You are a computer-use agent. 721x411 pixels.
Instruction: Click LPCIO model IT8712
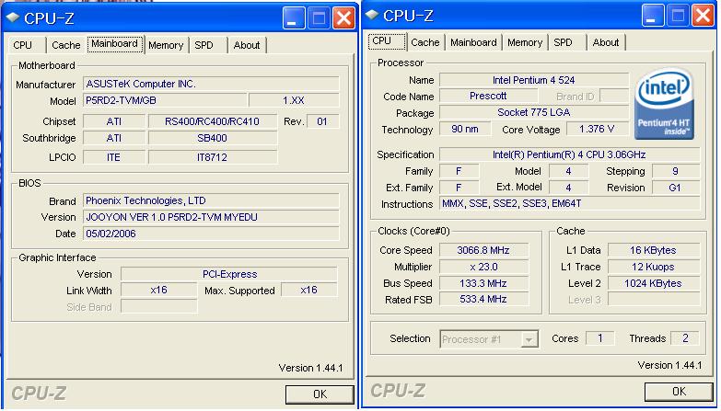pos(213,157)
